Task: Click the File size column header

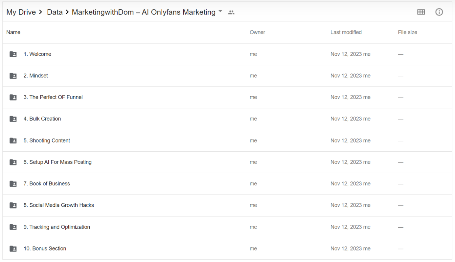Action: [407, 32]
